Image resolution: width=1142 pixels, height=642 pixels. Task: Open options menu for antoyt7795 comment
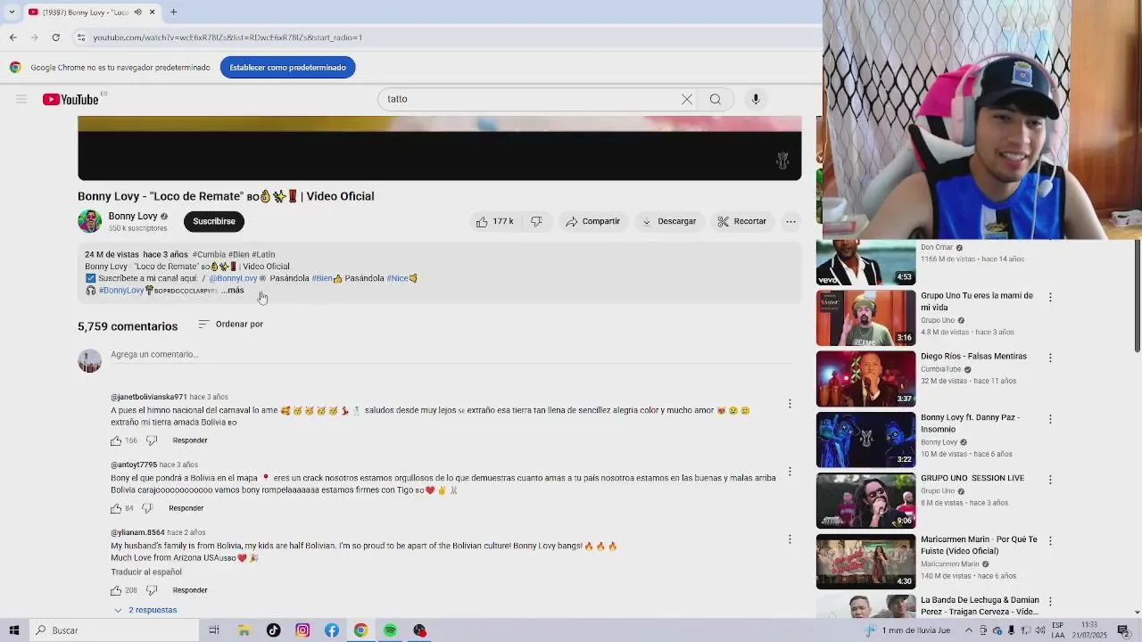(x=790, y=472)
